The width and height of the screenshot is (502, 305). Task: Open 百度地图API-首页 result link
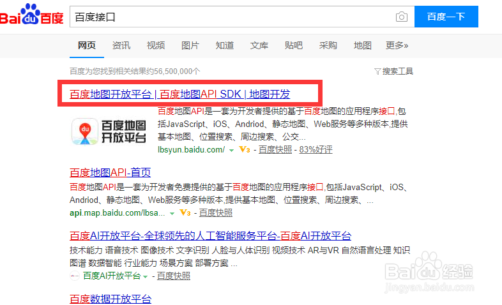pyautogui.click(x=110, y=173)
